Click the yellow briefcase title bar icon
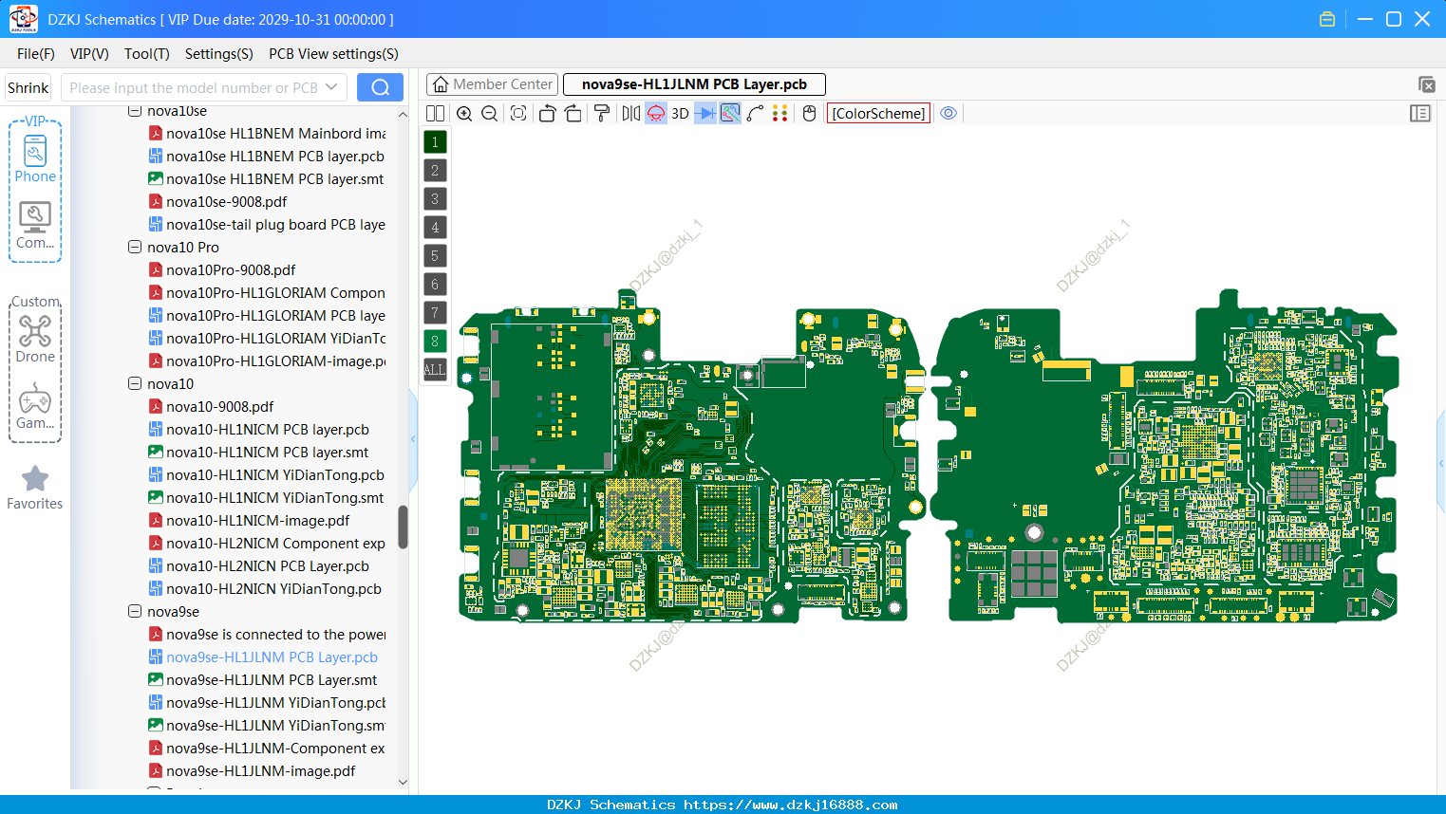Screen dimensions: 1446x814 click(1327, 19)
